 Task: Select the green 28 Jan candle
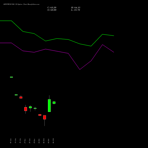point(30,107)
